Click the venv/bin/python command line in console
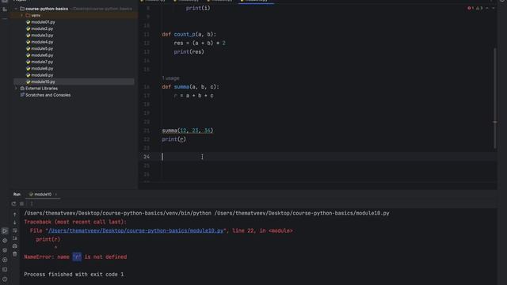The height and width of the screenshot is (285, 507). [207, 213]
